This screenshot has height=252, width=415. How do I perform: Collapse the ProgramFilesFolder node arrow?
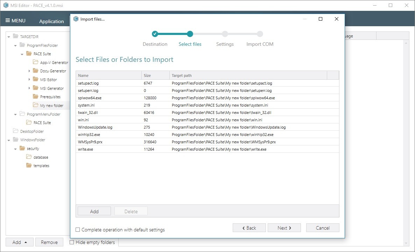pyautogui.click(x=15, y=46)
